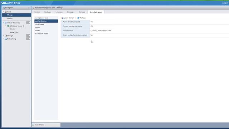Select the Windows Server VM

point(17,26)
